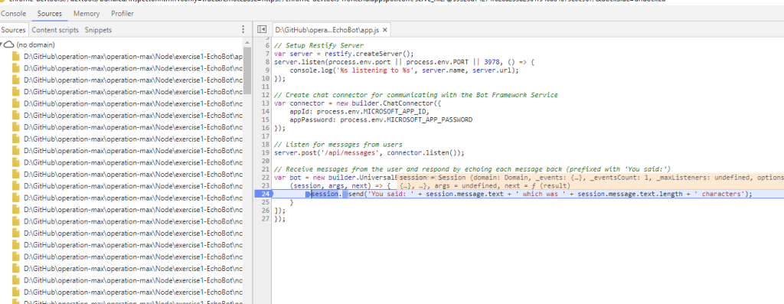Open the Snippets navigator tab
Image resolution: width=784 pixels, height=304 pixels.
[x=98, y=30]
